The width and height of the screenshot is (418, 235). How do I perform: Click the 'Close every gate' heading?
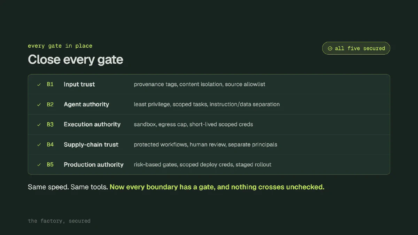click(76, 60)
